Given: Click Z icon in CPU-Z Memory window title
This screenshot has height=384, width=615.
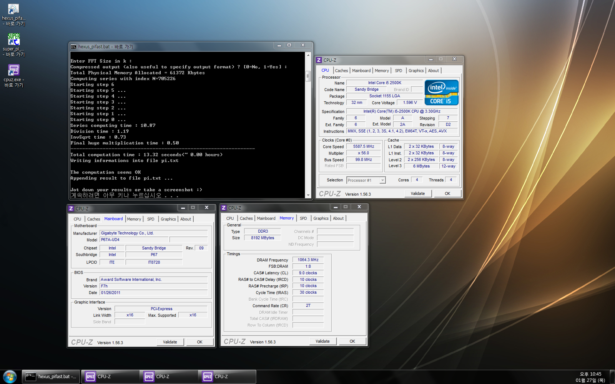Looking at the screenshot, I should pyautogui.click(x=223, y=208).
